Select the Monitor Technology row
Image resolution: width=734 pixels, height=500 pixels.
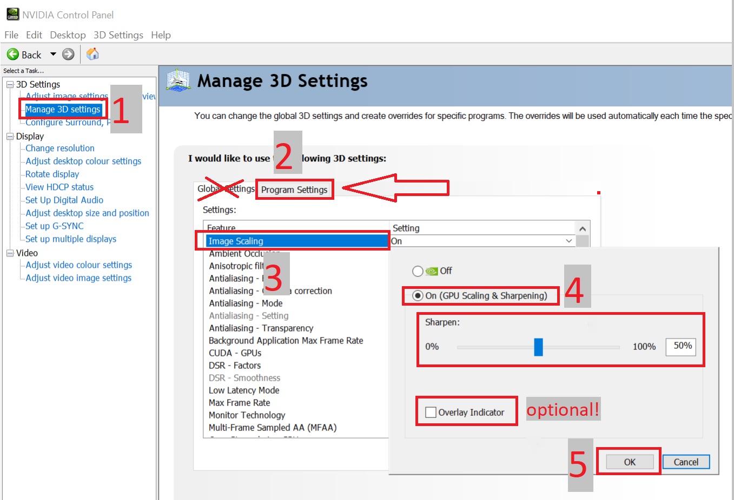[x=247, y=415]
